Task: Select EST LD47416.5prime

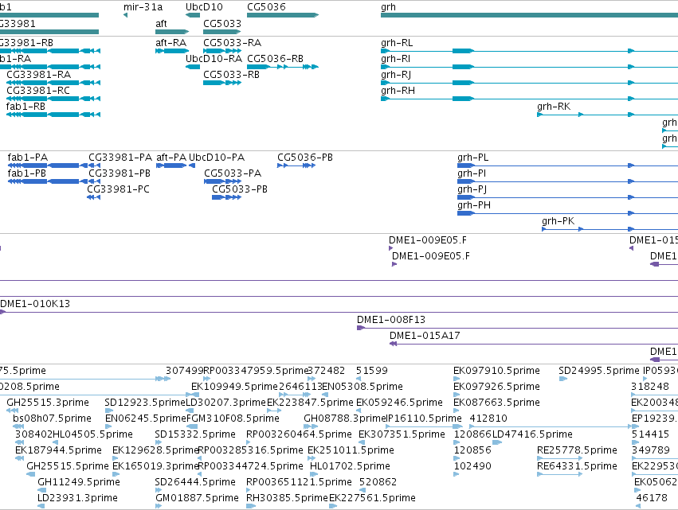Action: [532, 435]
